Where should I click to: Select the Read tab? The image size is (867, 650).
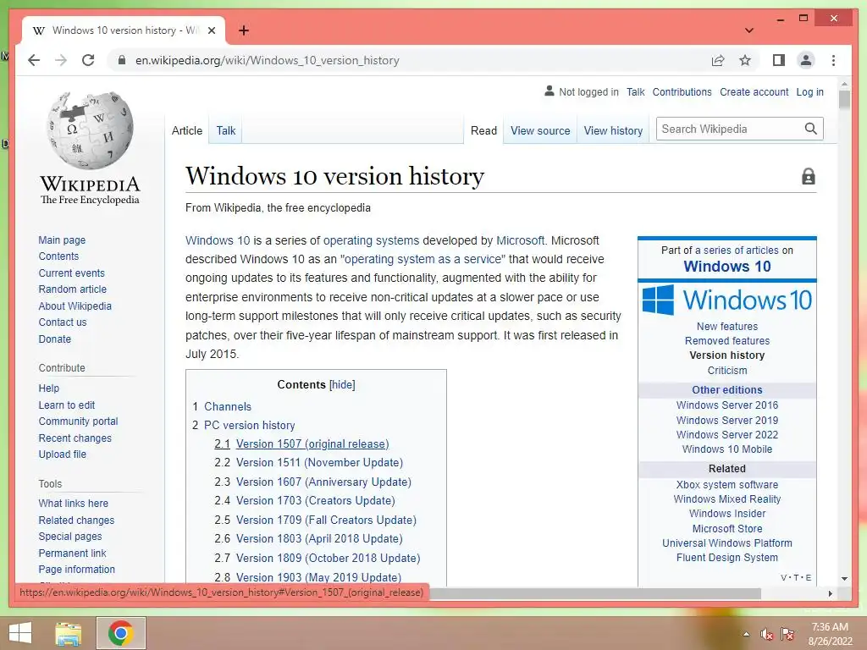point(483,130)
